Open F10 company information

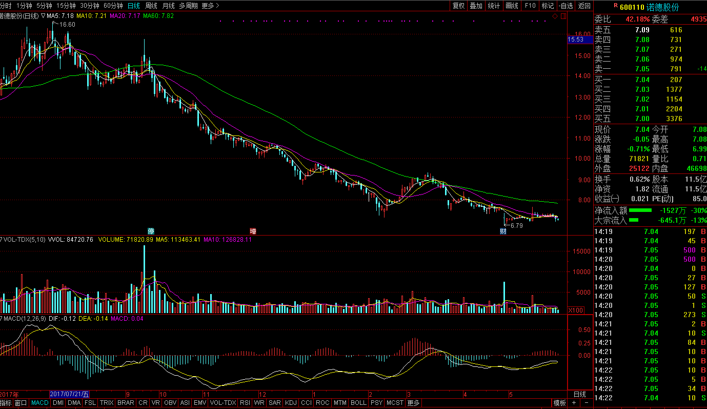coord(530,6)
